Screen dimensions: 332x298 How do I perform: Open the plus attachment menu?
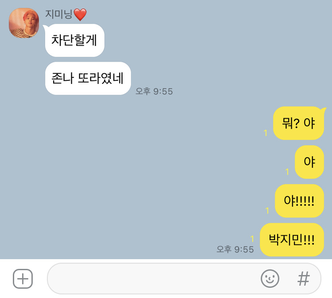pos(23,279)
